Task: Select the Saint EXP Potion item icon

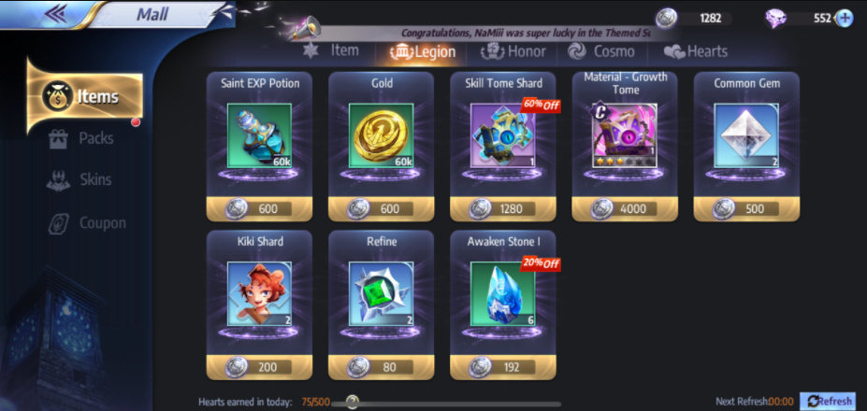Action: tap(259, 135)
